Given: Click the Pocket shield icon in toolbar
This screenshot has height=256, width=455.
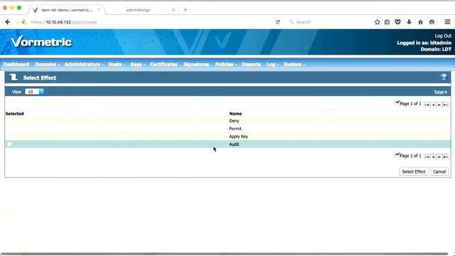Looking at the screenshot, I should pyautogui.click(x=398, y=22).
